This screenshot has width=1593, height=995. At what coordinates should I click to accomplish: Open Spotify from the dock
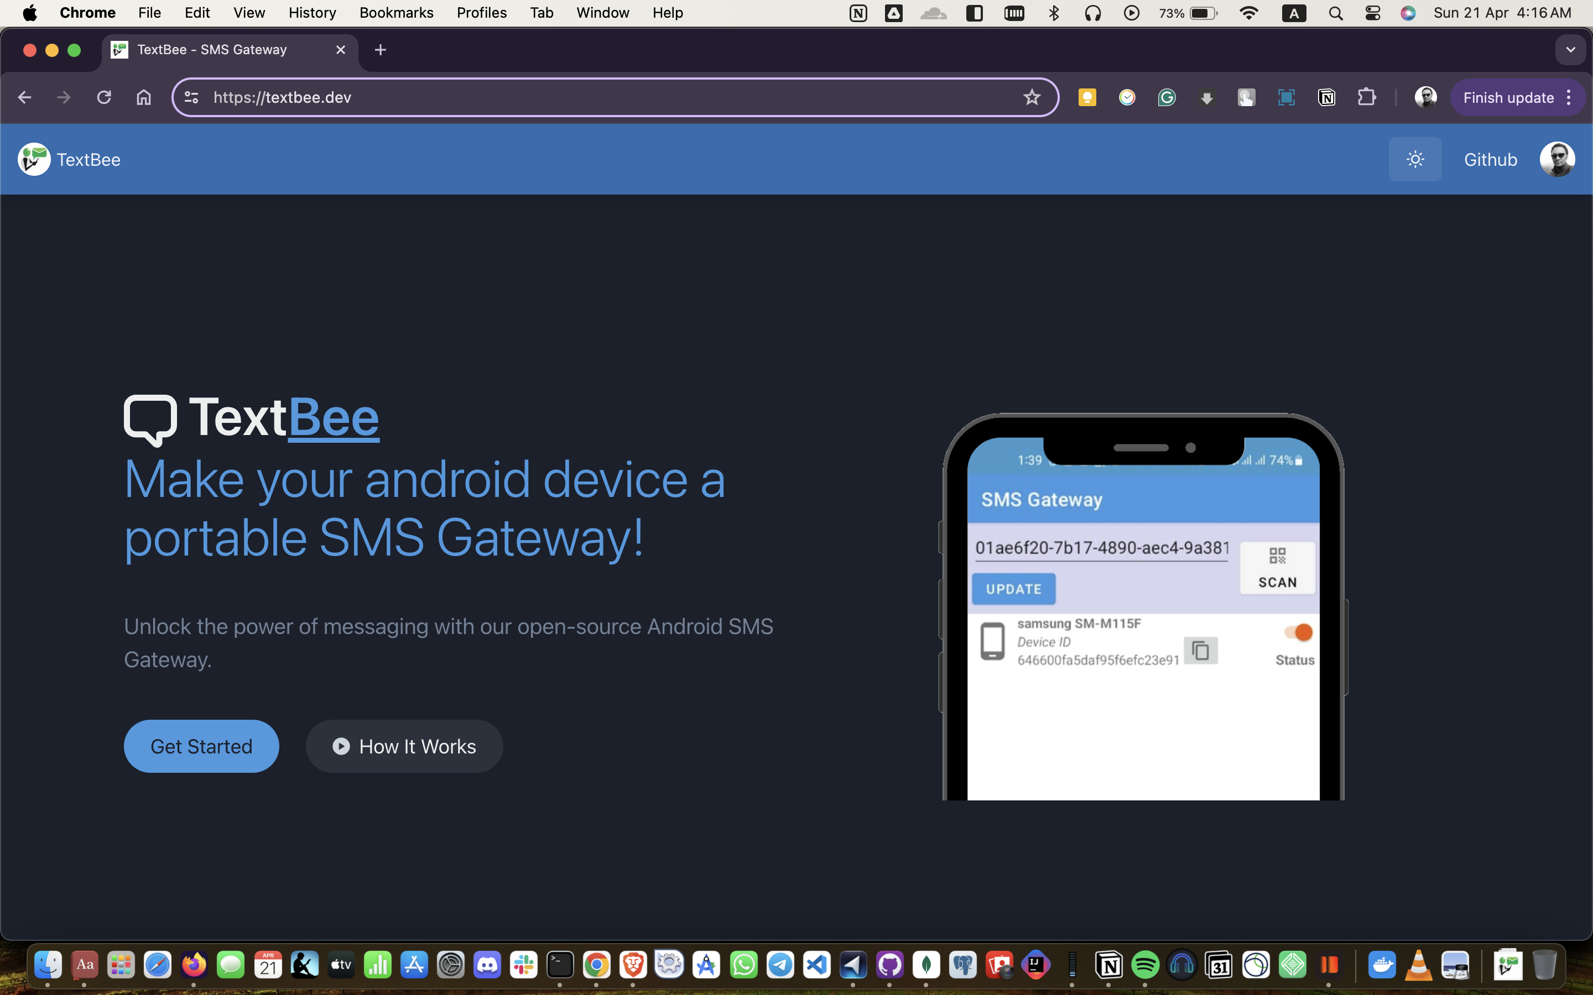1146,965
